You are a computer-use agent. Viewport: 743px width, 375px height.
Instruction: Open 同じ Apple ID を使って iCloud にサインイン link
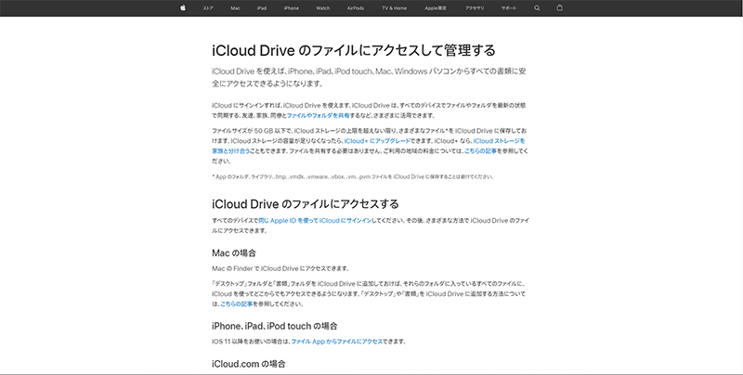(x=315, y=221)
